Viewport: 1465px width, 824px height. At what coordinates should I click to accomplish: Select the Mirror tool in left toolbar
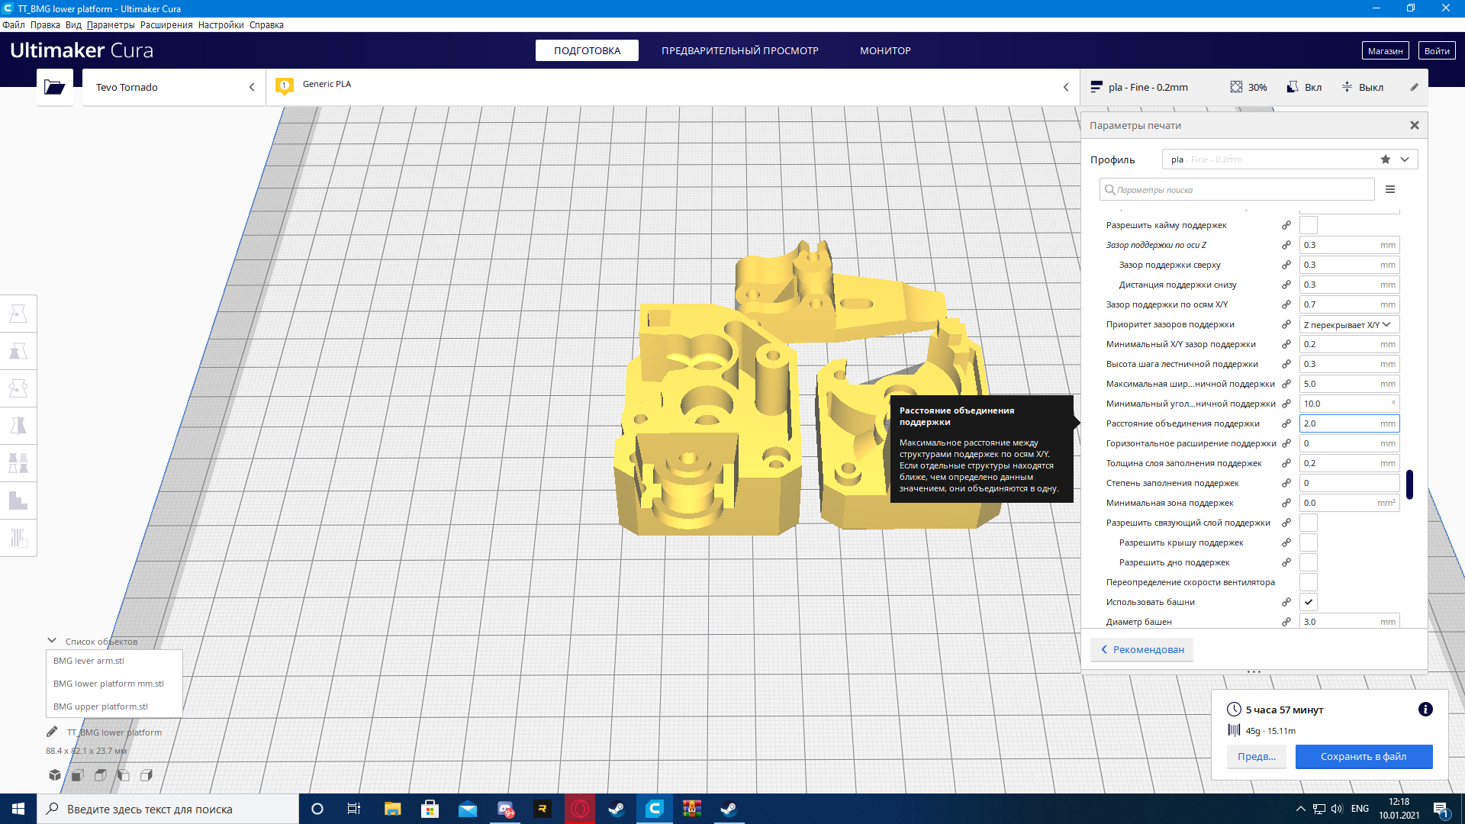[x=18, y=425]
